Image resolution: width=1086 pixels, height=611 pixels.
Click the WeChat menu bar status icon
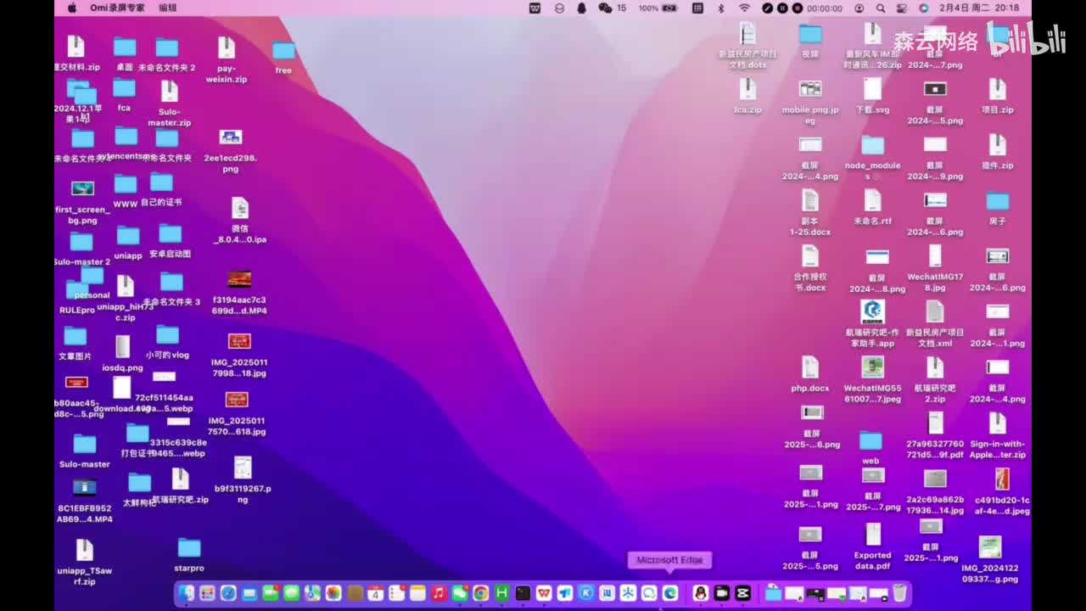605,8
